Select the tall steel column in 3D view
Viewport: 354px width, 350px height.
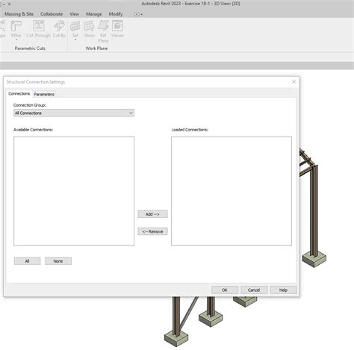[x=314, y=211]
